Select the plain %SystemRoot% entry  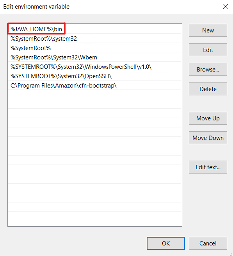(x=95, y=48)
